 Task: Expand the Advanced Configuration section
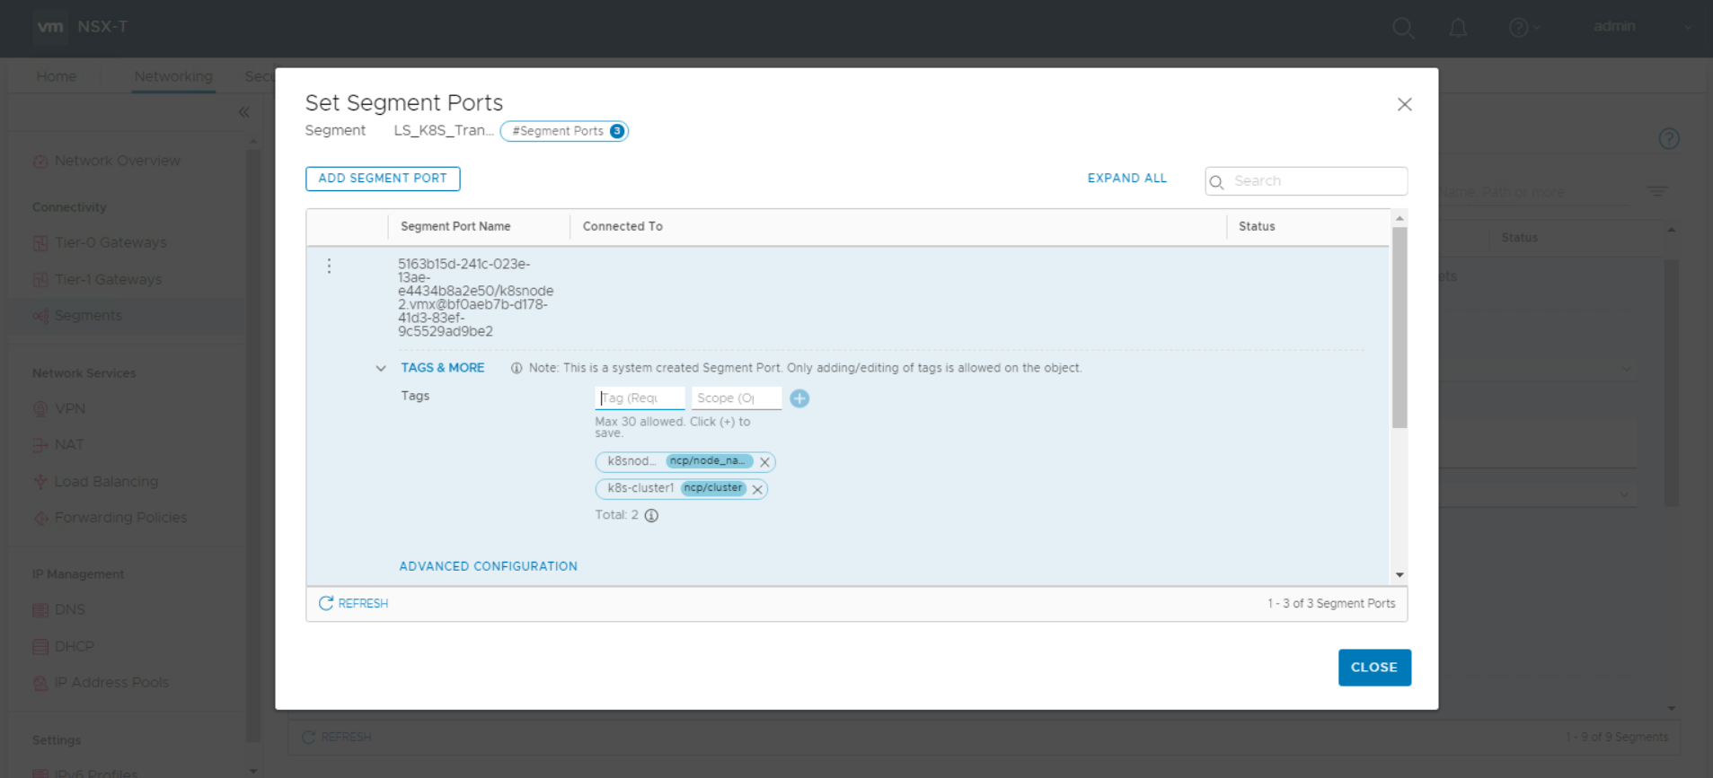(x=488, y=566)
